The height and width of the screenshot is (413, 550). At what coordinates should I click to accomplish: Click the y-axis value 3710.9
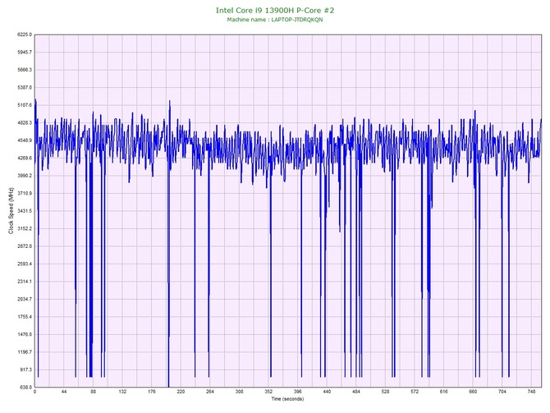[x=25, y=193]
